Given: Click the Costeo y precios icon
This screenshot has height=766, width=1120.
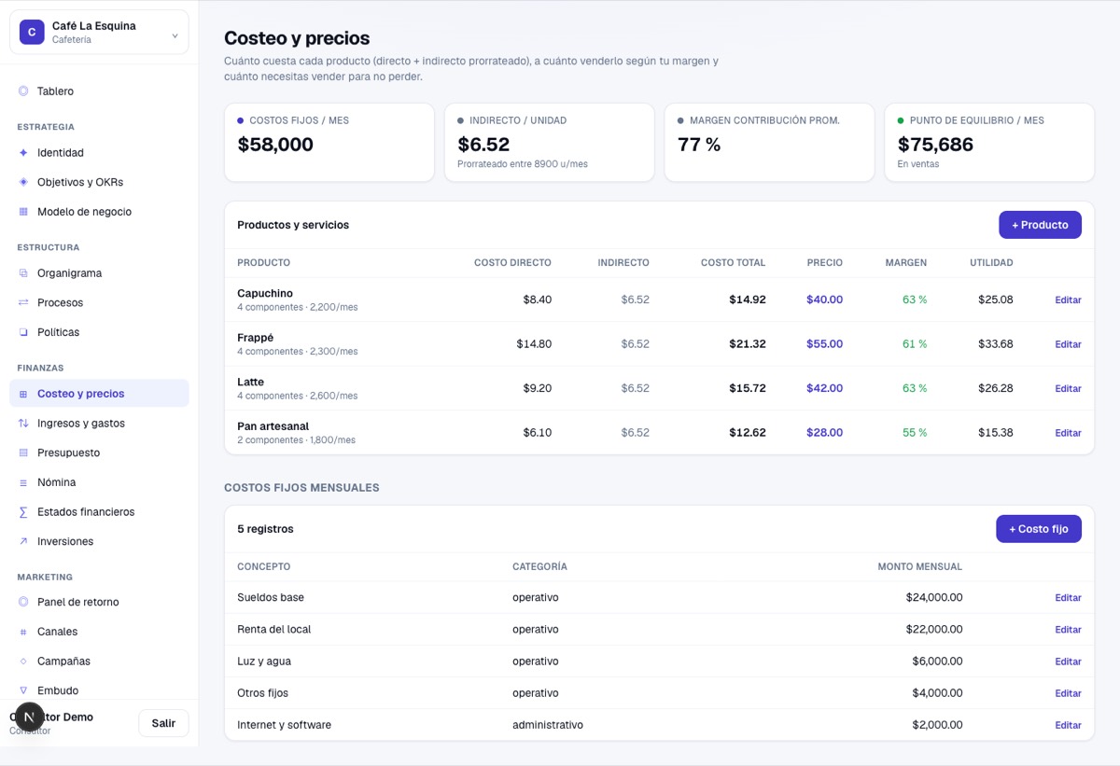Looking at the screenshot, I should 23,394.
